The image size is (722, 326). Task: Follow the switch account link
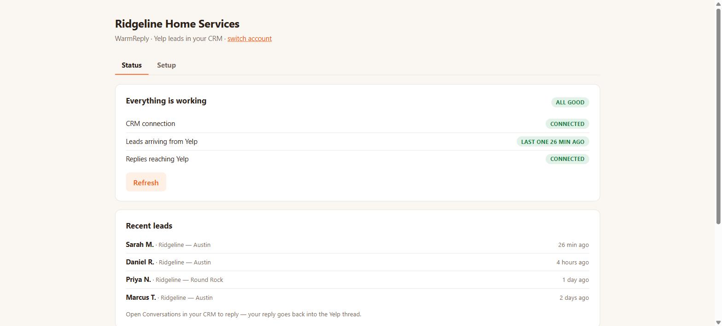pyautogui.click(x=250, y=39)
